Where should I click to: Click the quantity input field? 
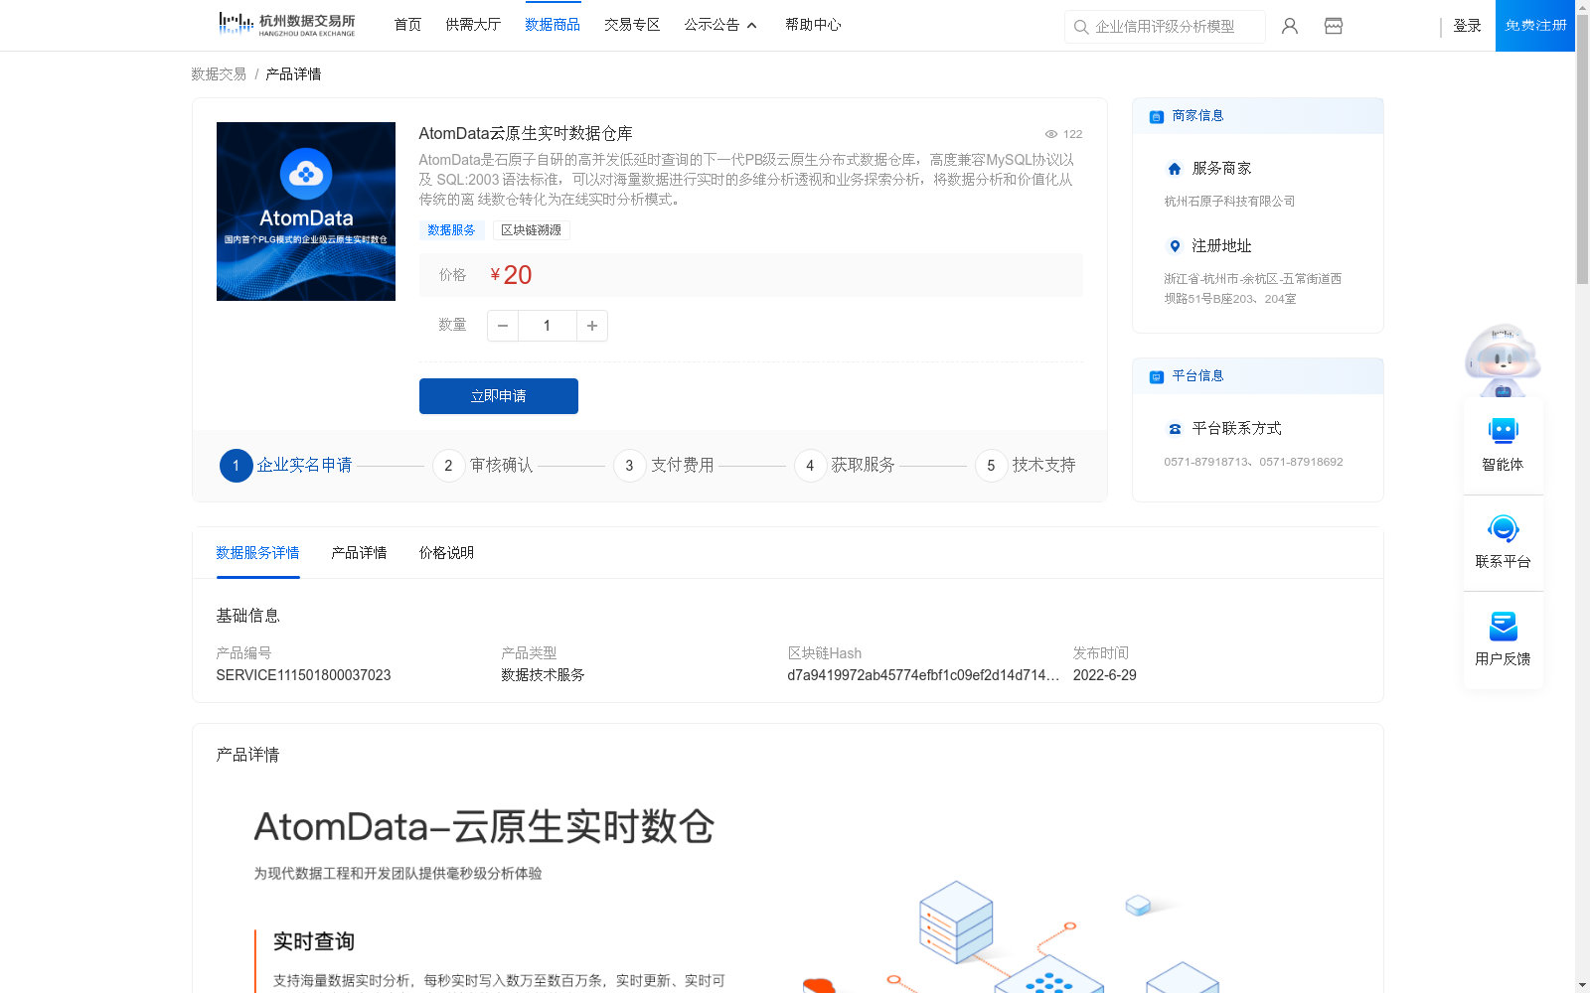point(548,326)
